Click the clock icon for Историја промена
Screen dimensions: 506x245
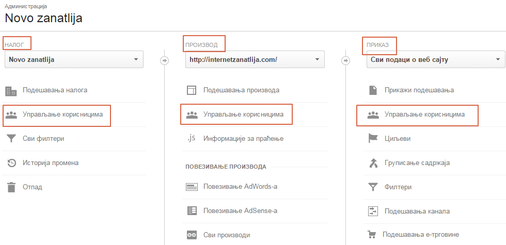11,163
